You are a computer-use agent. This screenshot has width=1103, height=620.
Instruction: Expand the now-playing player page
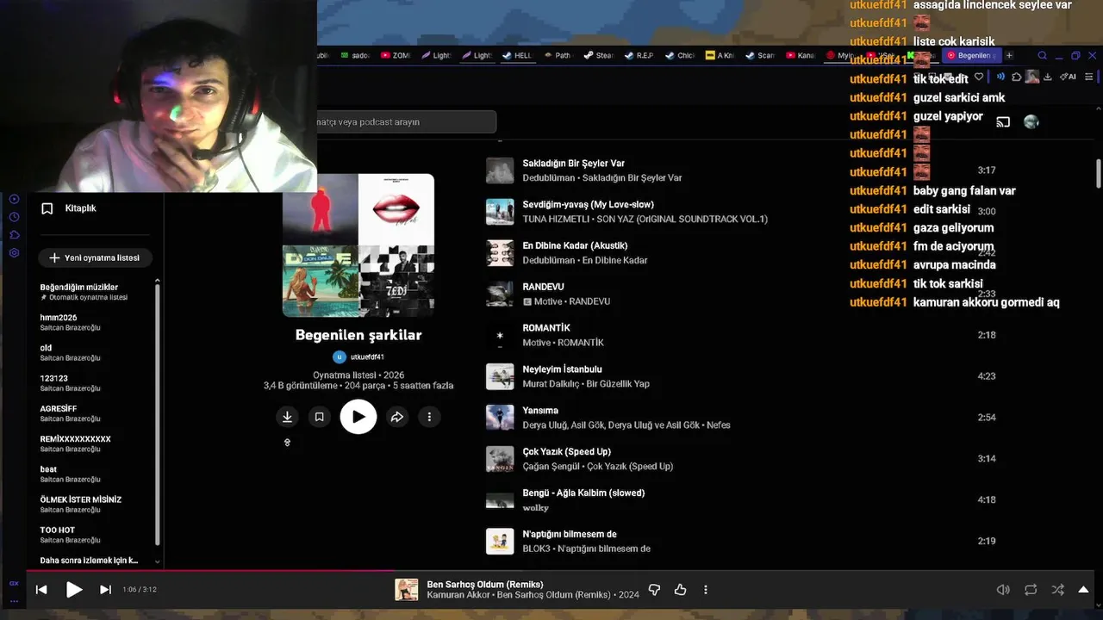[1084, 590]
